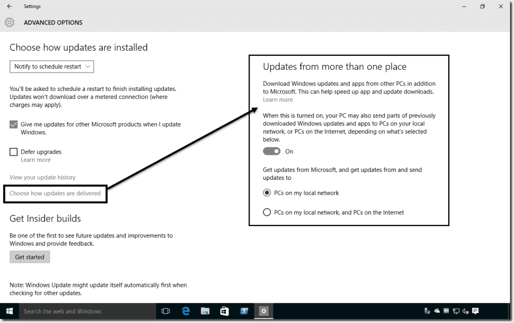This screenshot has width=514, height=323.
Task: Click the ADVANCED OPTIONS title text
Action: 53,23
